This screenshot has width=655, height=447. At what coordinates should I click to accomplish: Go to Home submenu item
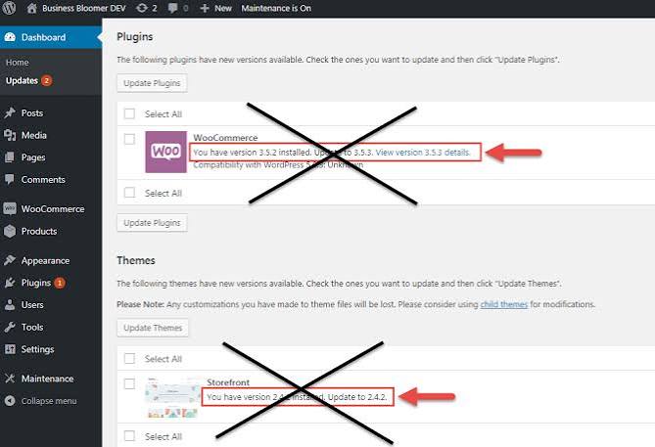pyautogui.click(x=17, y=63)
